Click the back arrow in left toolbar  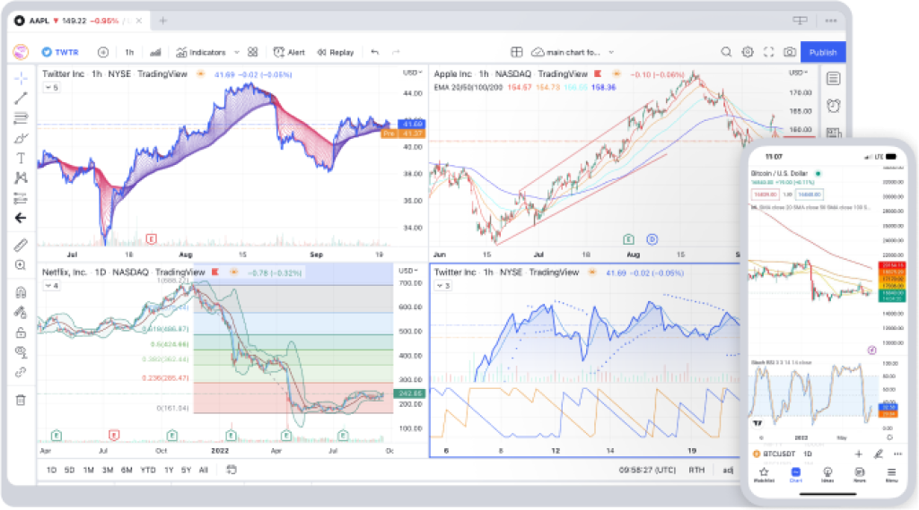(21, 218)
